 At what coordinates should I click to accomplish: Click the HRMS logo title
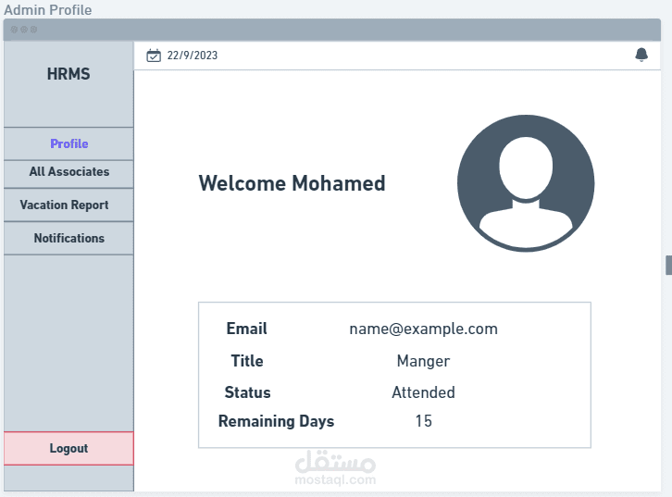click(68, 74)
